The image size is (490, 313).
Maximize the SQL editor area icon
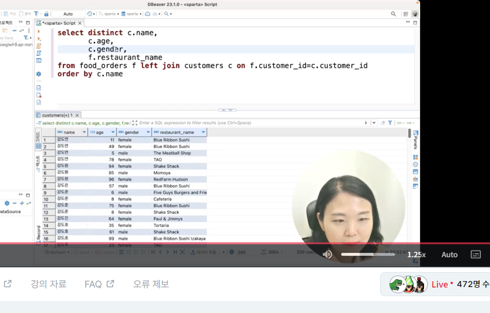point(415,23)
